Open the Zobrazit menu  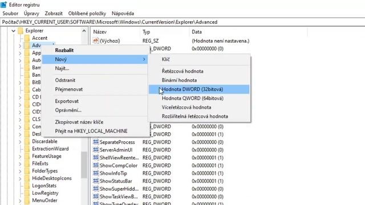[54, 14]
